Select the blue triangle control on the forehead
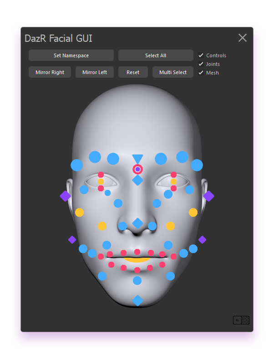 [x=137, y=159]
